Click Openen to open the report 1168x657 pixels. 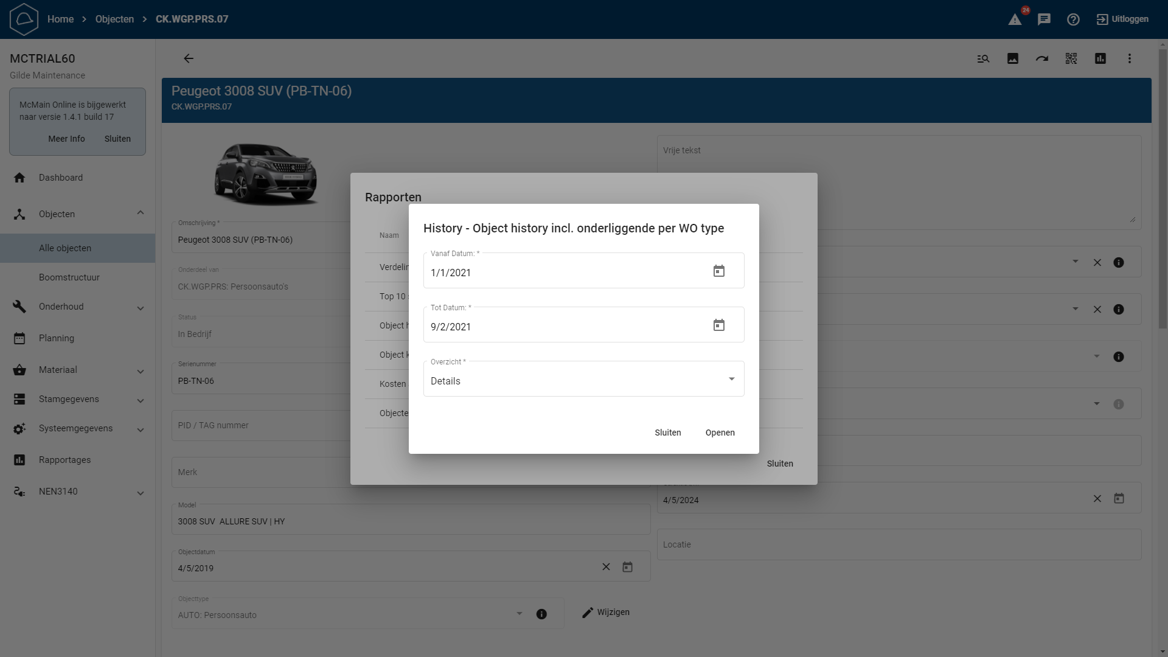(x=720, y=433)
